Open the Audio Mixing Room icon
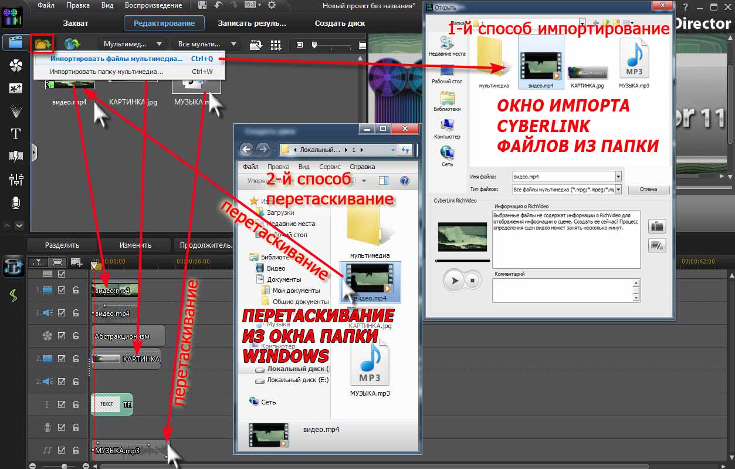 point(16,179)
